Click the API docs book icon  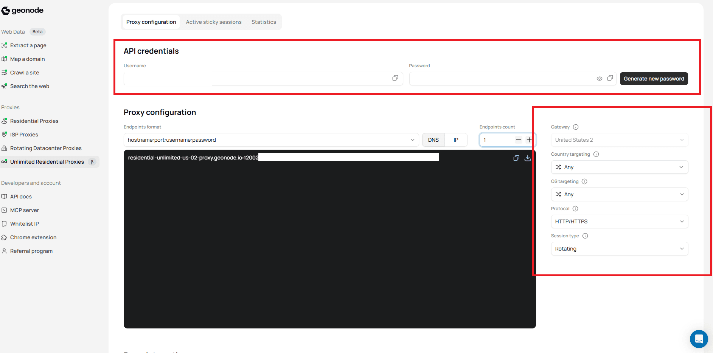click(5, 197)
